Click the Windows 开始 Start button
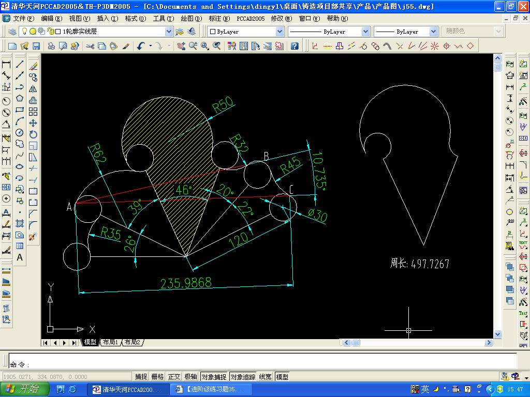The image size is (530, 397). (x=25, y=389)
